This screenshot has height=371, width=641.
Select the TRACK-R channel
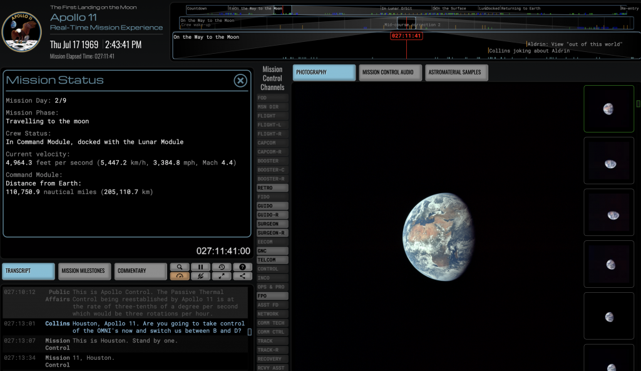[272, 350]
